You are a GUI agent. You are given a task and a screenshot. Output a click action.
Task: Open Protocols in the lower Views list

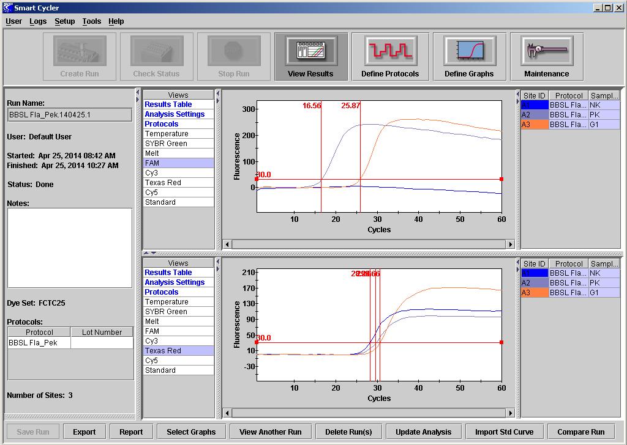178,292
